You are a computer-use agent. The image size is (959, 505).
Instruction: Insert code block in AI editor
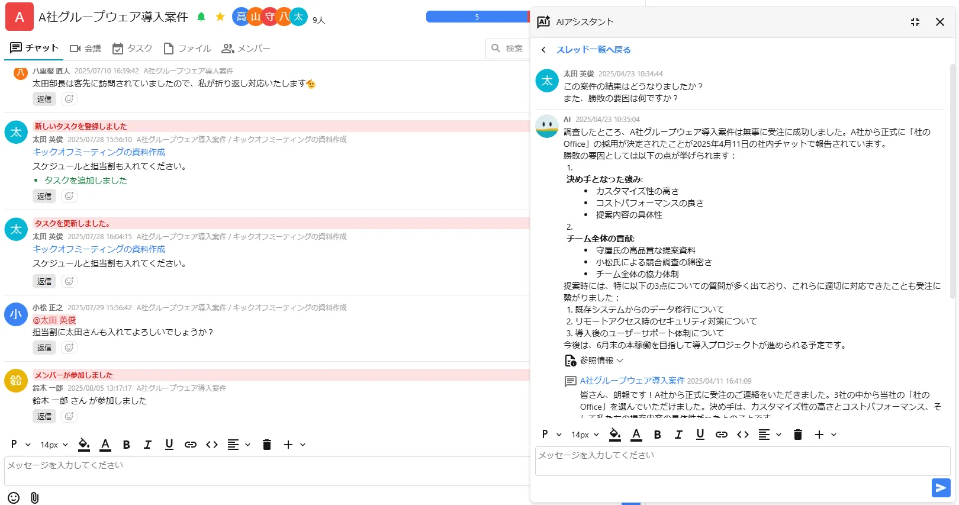743,435
